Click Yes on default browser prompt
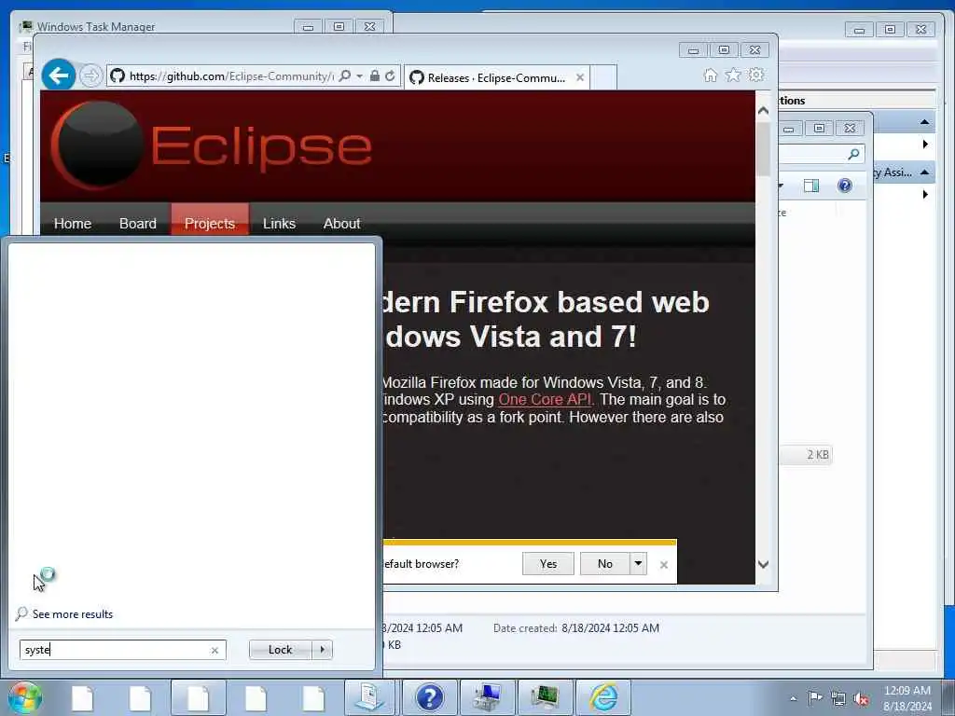The width and height of the screenshot is (955, 716). pyautogui.click(x=548, y=564)
